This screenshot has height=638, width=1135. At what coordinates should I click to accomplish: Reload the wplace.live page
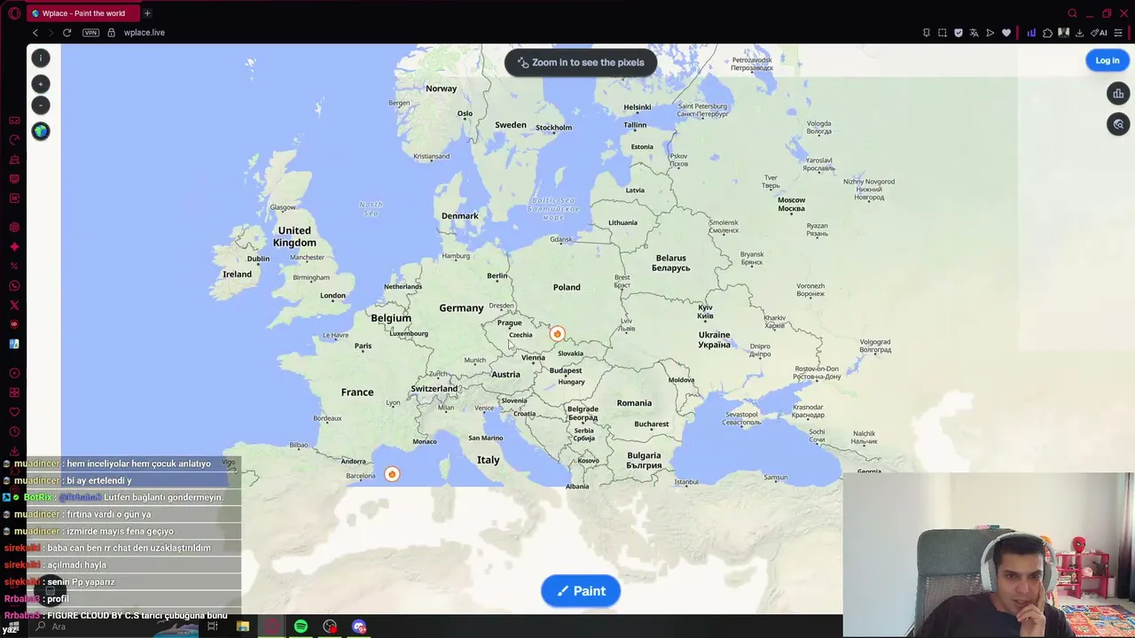67,33
